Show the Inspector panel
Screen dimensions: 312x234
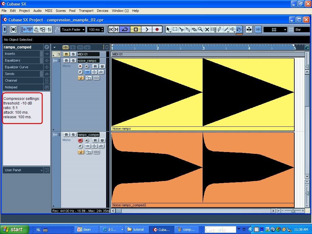(23, 30)
